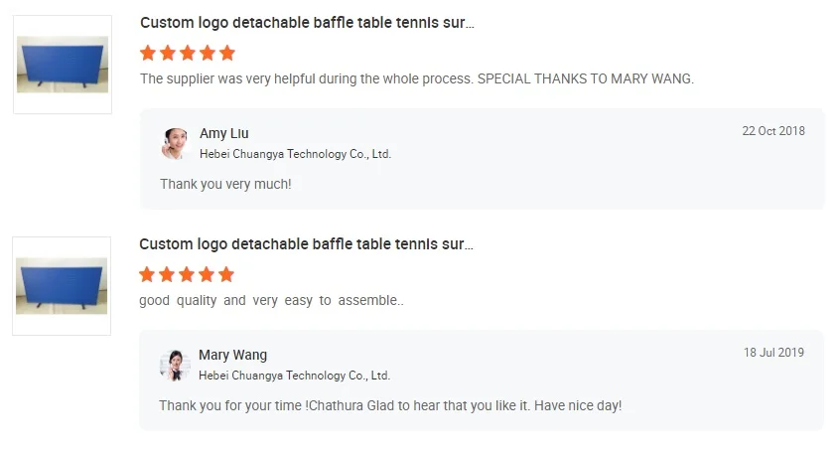Click the 18 Jul 2019 date
839x454 pixels.
click(x=773, y=353)
